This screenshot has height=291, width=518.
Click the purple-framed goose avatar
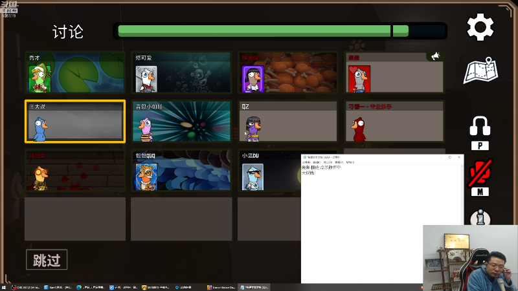tap(253, 79)
